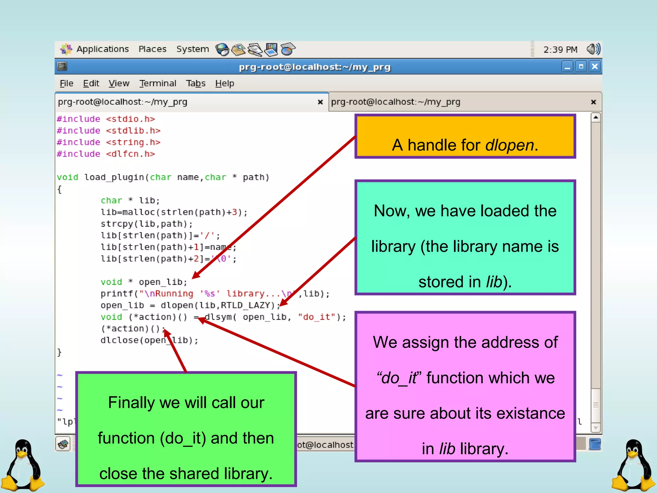Click the 'strcpy(lib,path);' line
This screenshot has height=493, width=657.
[x=147, y=224]
